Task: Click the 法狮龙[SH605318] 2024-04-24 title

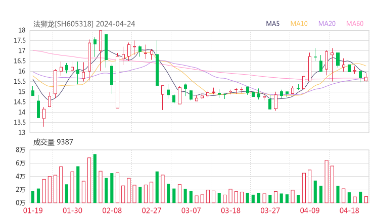Action: [x=84, y=24]
